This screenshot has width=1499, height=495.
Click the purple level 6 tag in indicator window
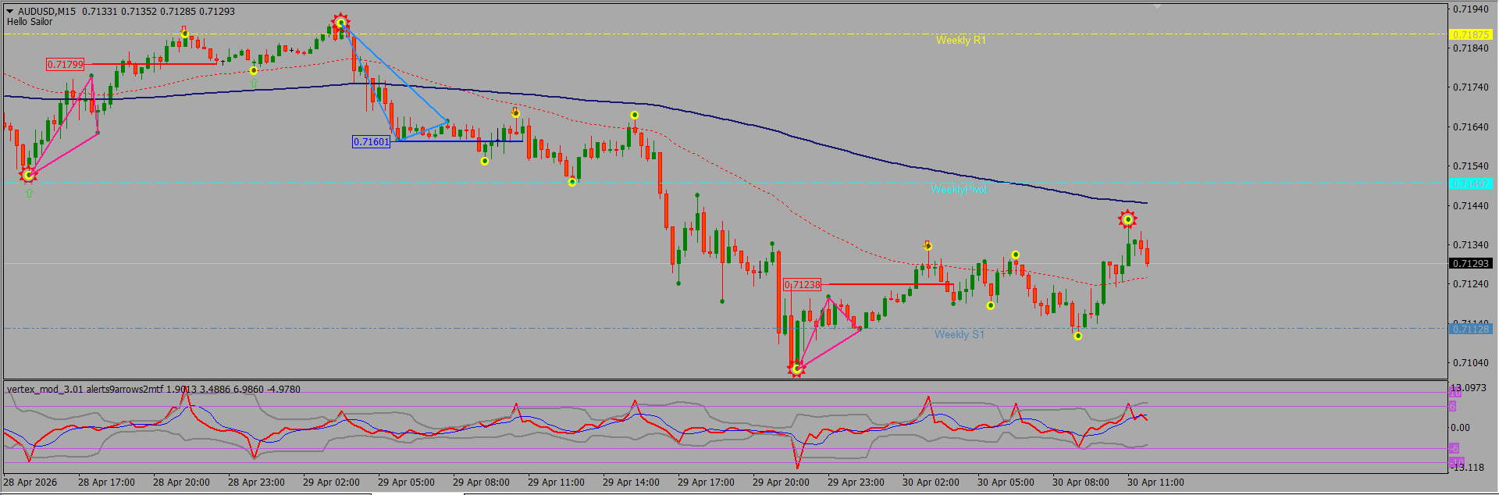pyautogui.click(x=1454, y=406)
